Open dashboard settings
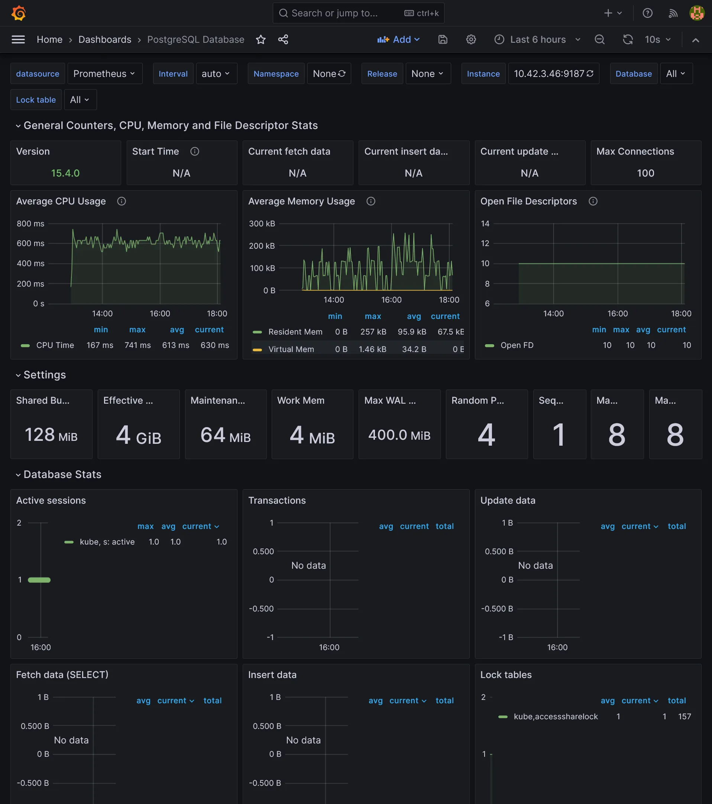This screenshot has width=712, height=804. point(470,39)
